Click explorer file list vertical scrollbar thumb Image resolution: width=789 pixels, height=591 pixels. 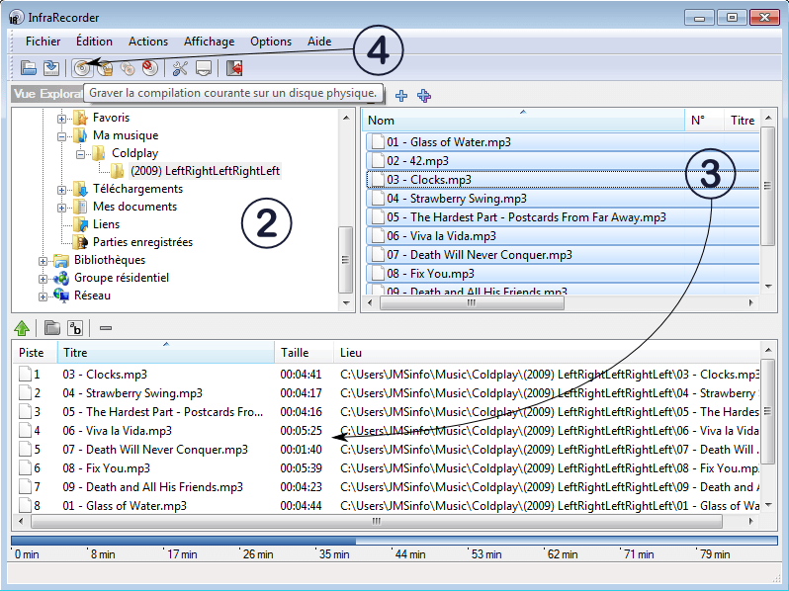(x=767, y=186)
